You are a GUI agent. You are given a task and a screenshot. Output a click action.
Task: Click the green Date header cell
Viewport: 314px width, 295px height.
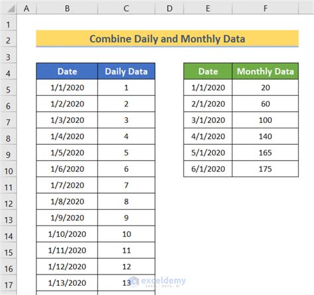tap(208, 71)
